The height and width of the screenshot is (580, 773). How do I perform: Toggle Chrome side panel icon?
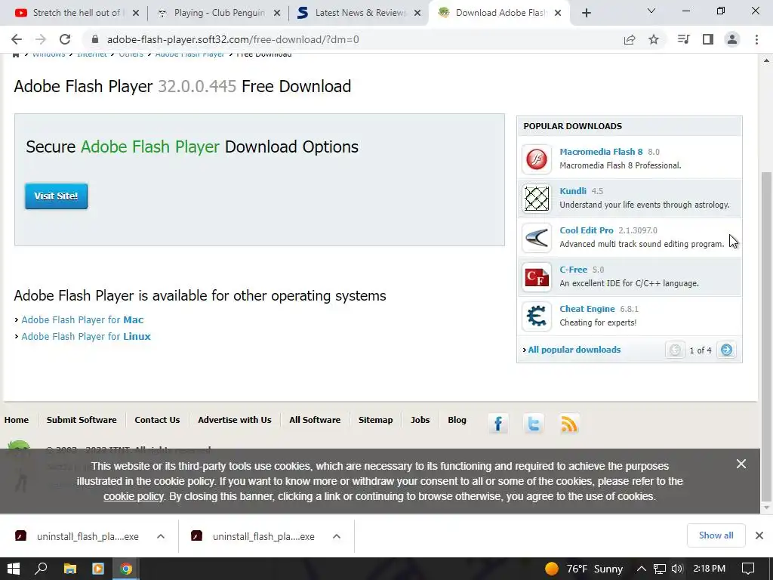tap(708, 39)
